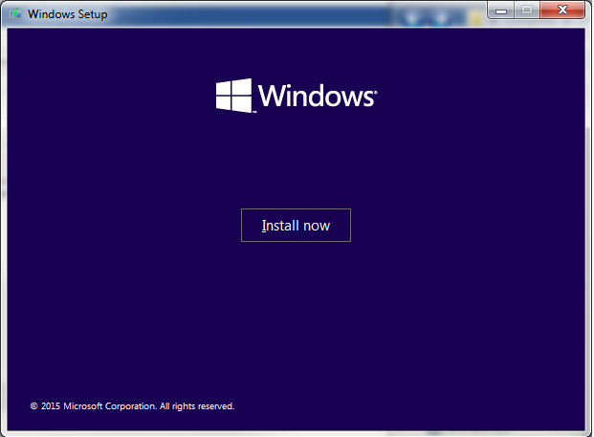Click the Microsoft Corporation copyright text

coord(132,406)
